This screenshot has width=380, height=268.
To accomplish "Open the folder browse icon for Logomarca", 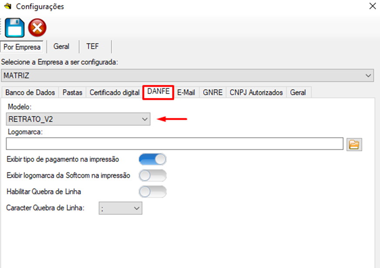I will click(354, 144).
